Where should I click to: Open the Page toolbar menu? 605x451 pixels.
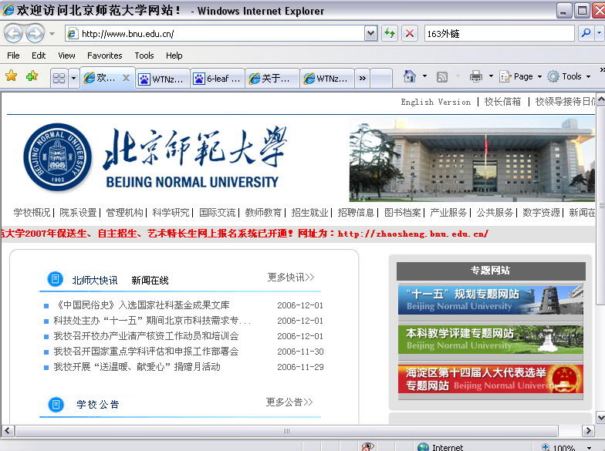520,76
